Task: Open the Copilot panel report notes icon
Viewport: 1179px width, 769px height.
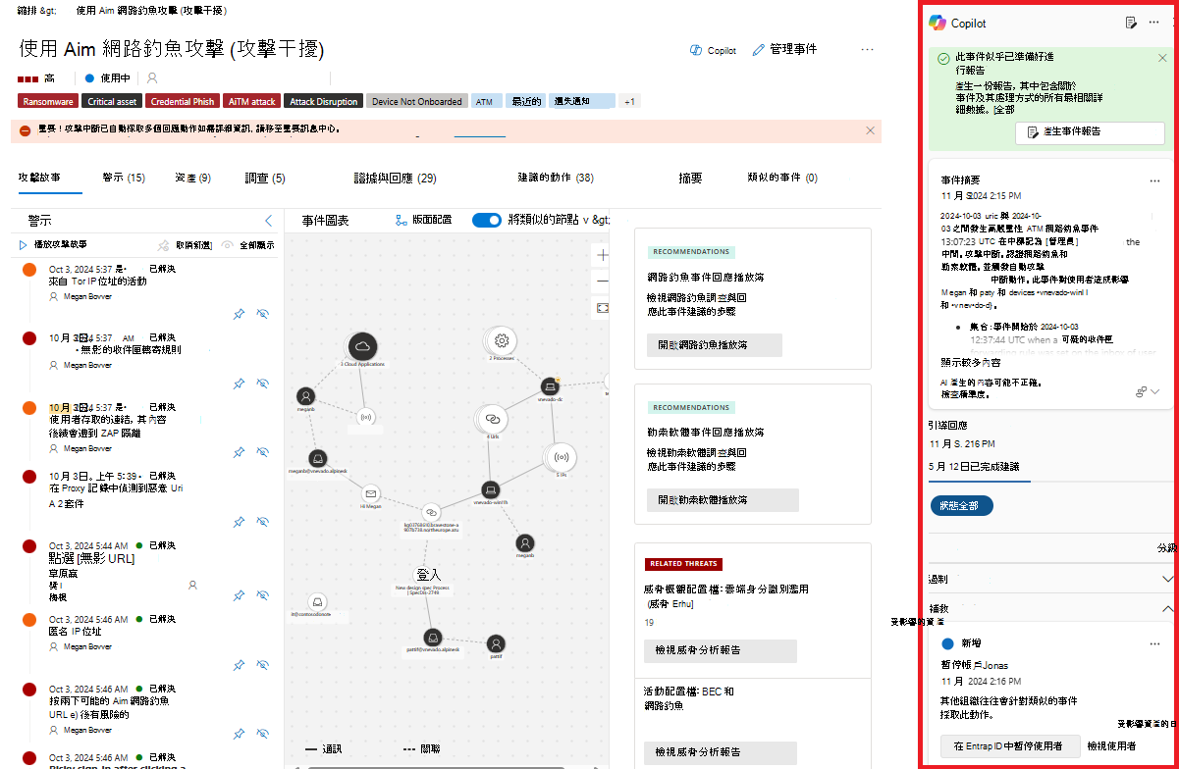Action: click(1131, 23)
